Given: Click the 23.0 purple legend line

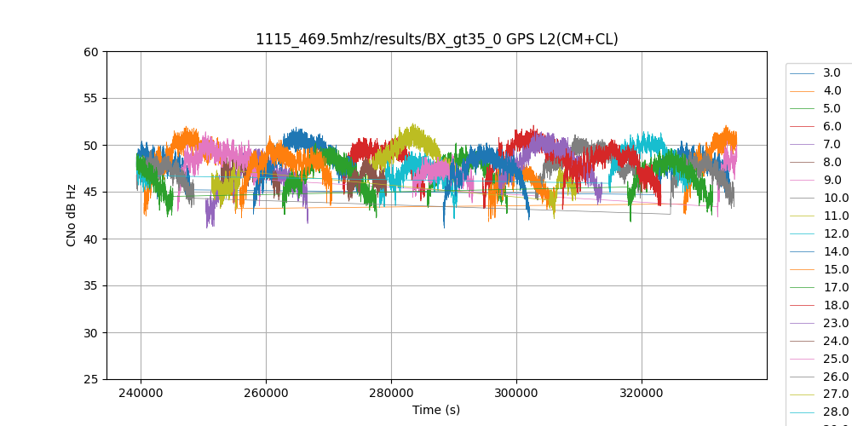Looking at the screenshot, I should tap(803, 324).
